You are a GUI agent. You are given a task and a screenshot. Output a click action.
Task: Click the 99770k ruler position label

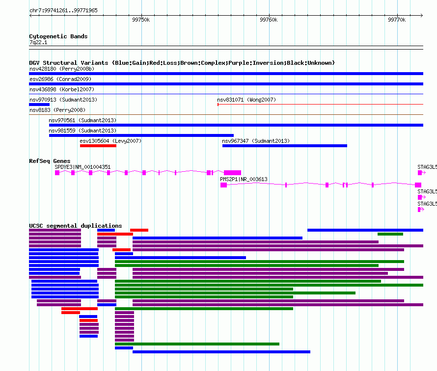point(397,20)
